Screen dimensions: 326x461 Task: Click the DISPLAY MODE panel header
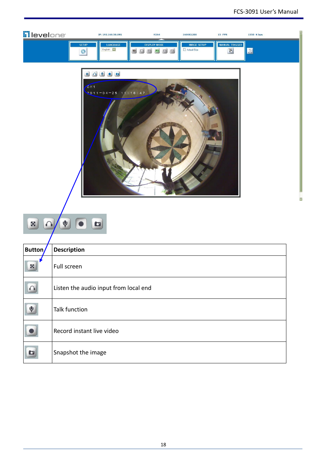click(x=154, y=45)
